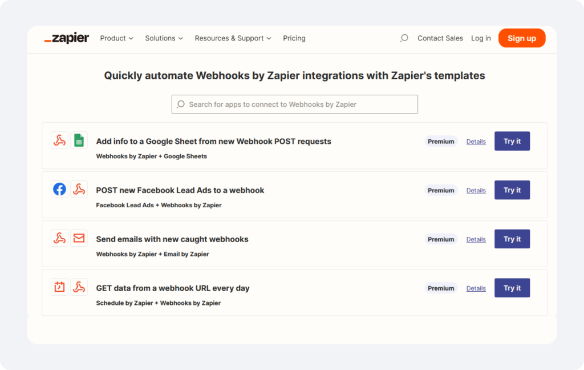Viewport: 584px width, 370px height.
Task: Click 'Webhooks by Zapier + Google Sheets' subtitle
Action: coord(151,156)
